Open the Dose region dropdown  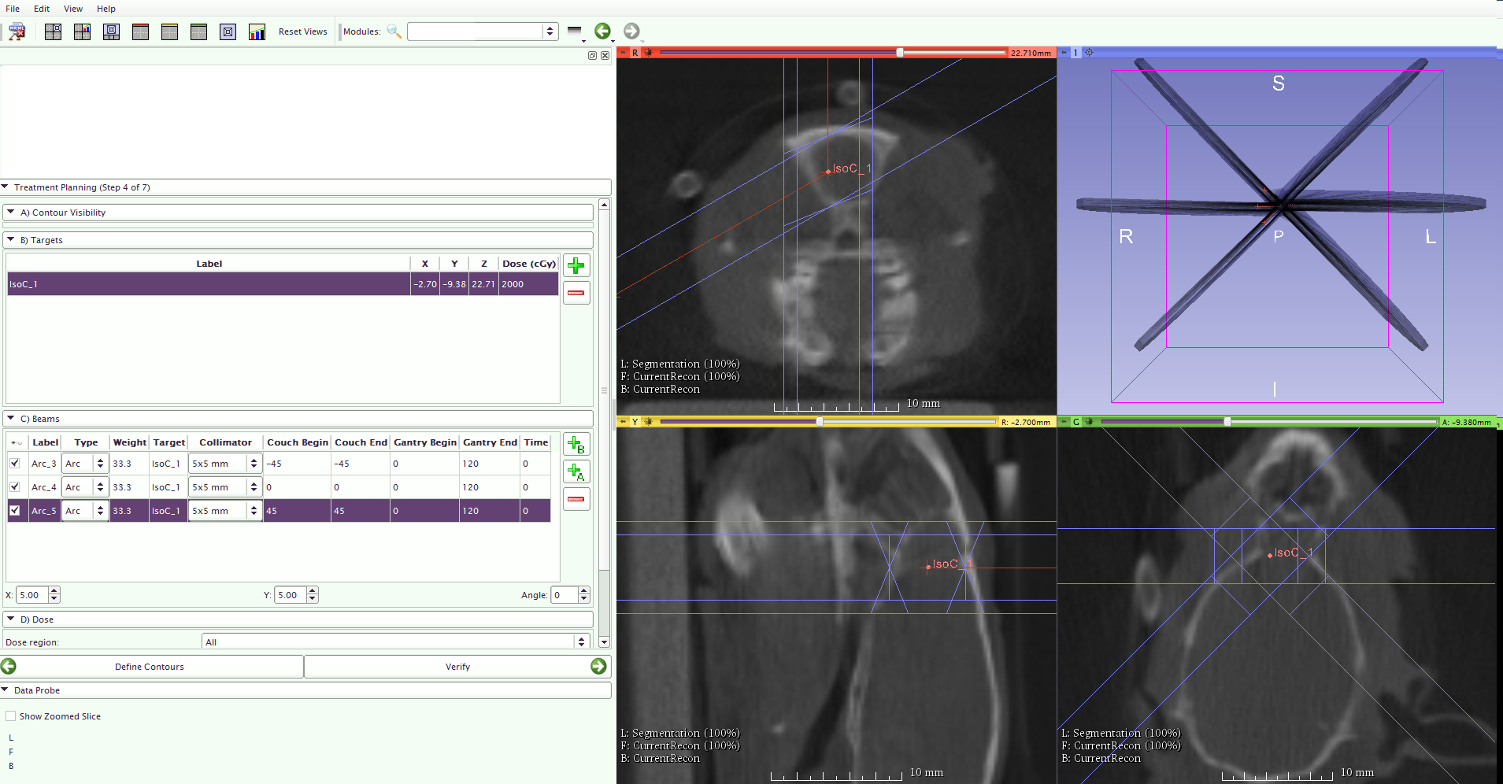click(394, 642)
